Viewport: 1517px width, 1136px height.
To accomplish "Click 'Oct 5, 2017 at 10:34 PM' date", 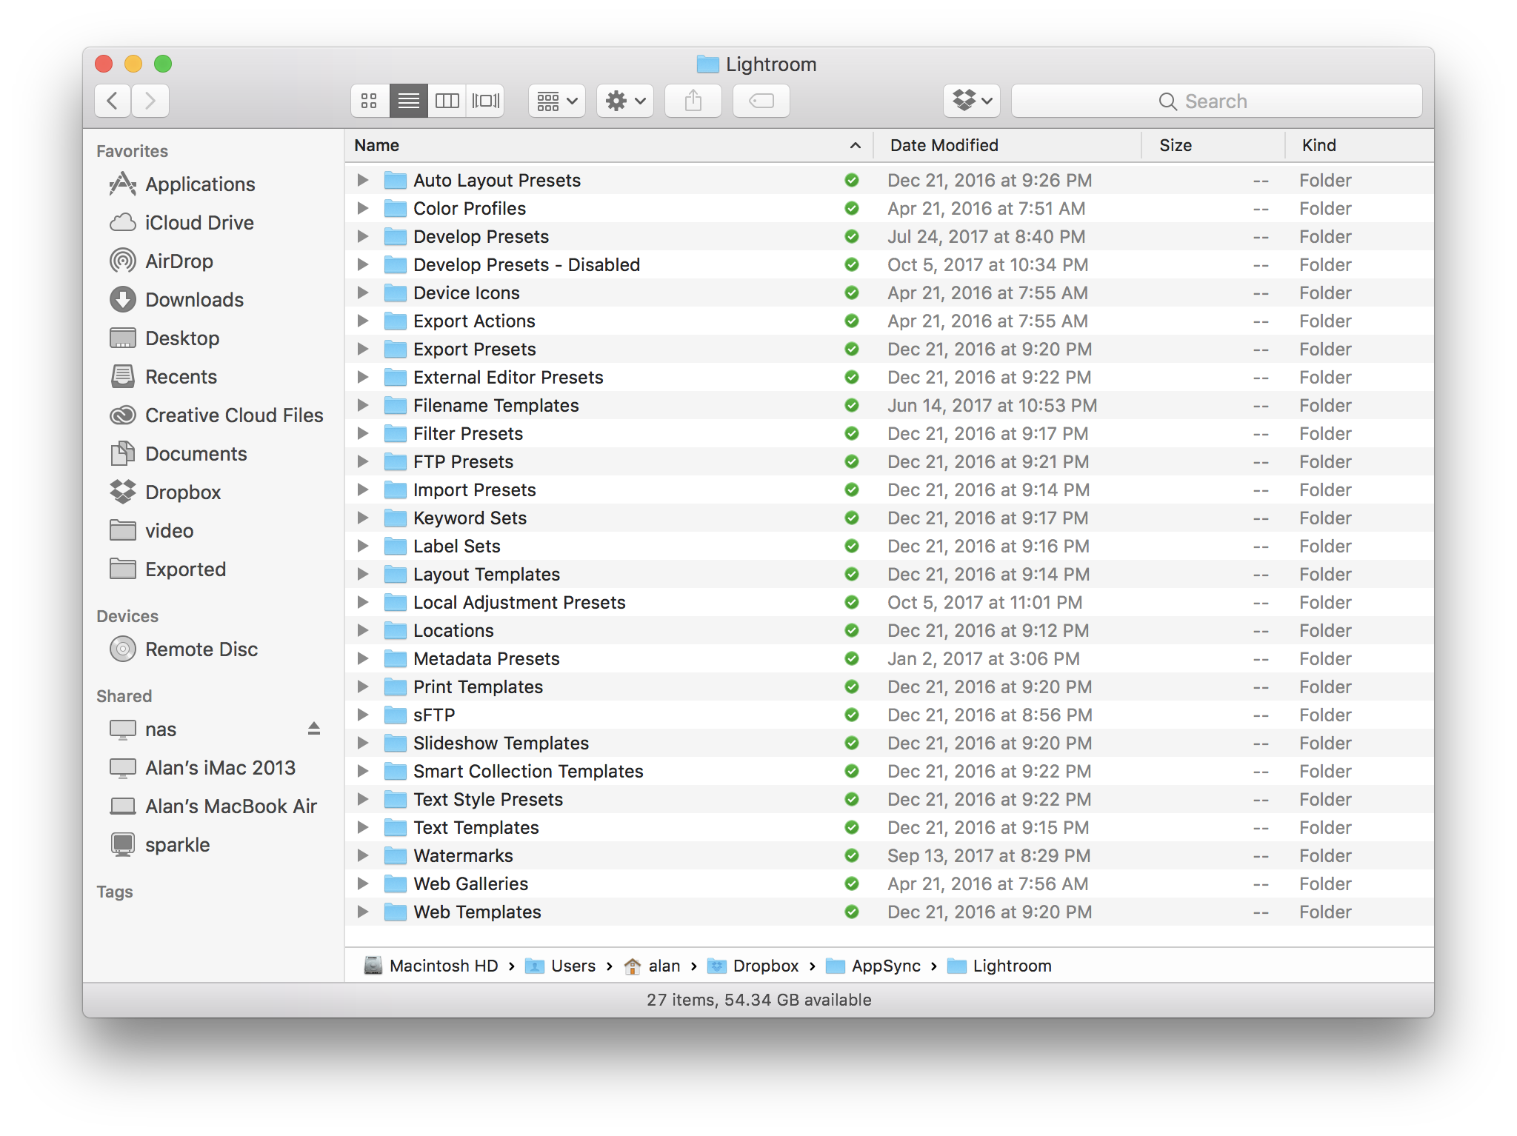I will [x=987, y=264].
